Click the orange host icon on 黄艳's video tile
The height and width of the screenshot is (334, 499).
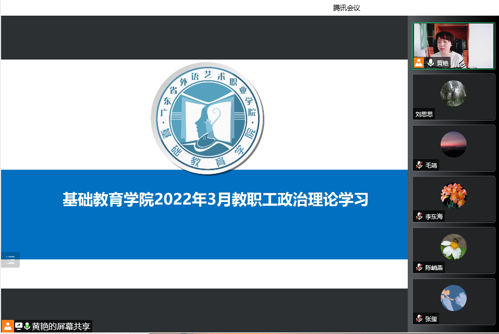pyautogui.click(x=419, y=63)
